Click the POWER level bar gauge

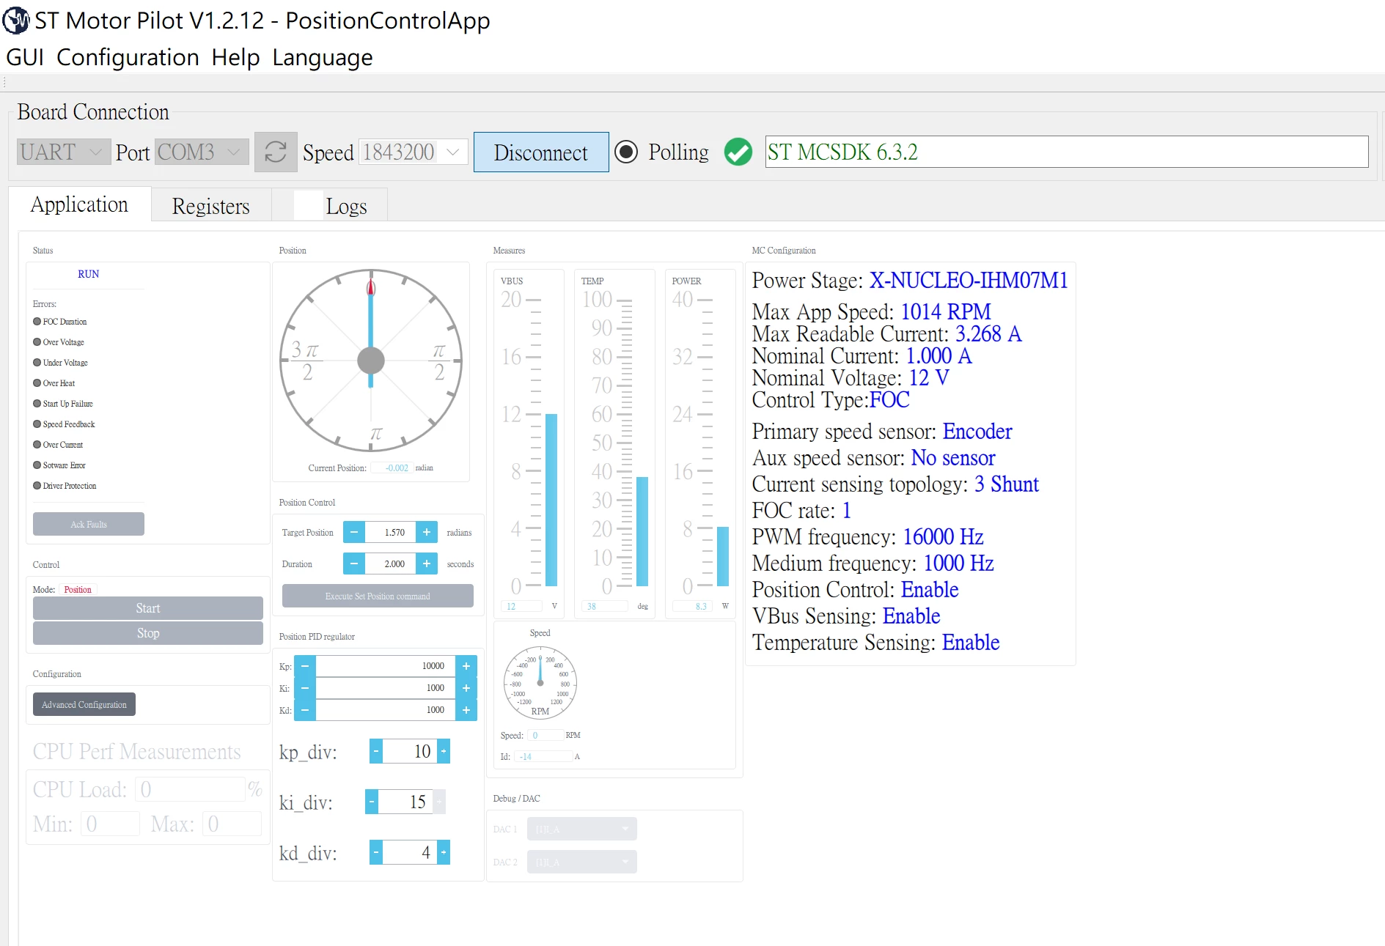[723, 556]
